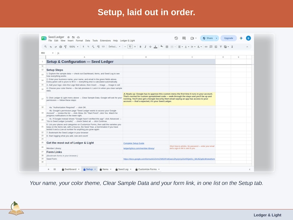
Task: Create a filter with funnel icon
Action: [x=221, y=47]
